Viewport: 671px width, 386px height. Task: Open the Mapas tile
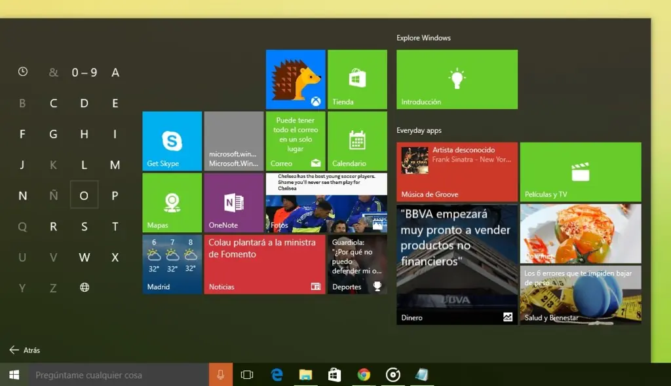[172, 203]
